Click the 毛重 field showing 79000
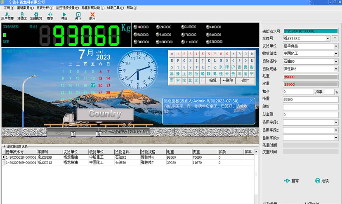342x204 pixels. click(311, 77)
